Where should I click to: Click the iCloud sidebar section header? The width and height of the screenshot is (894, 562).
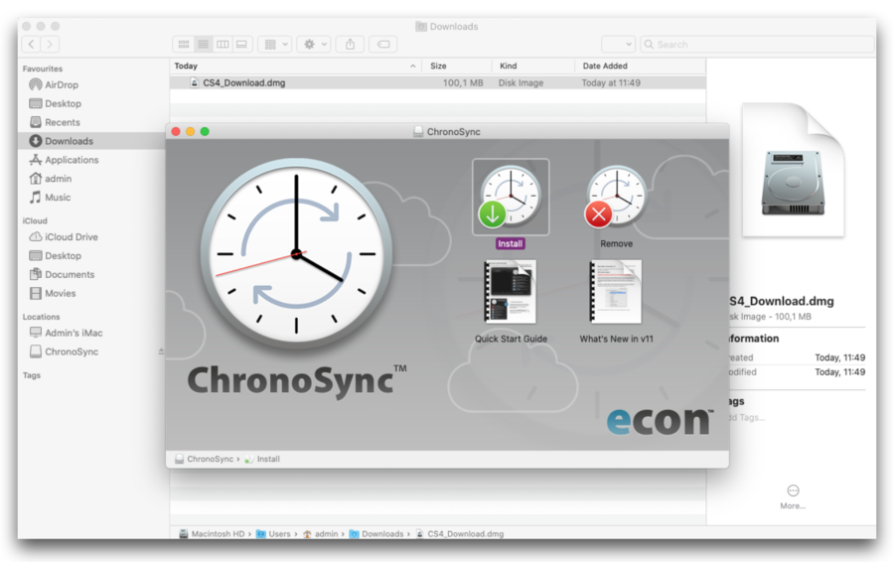click(35, 220)
